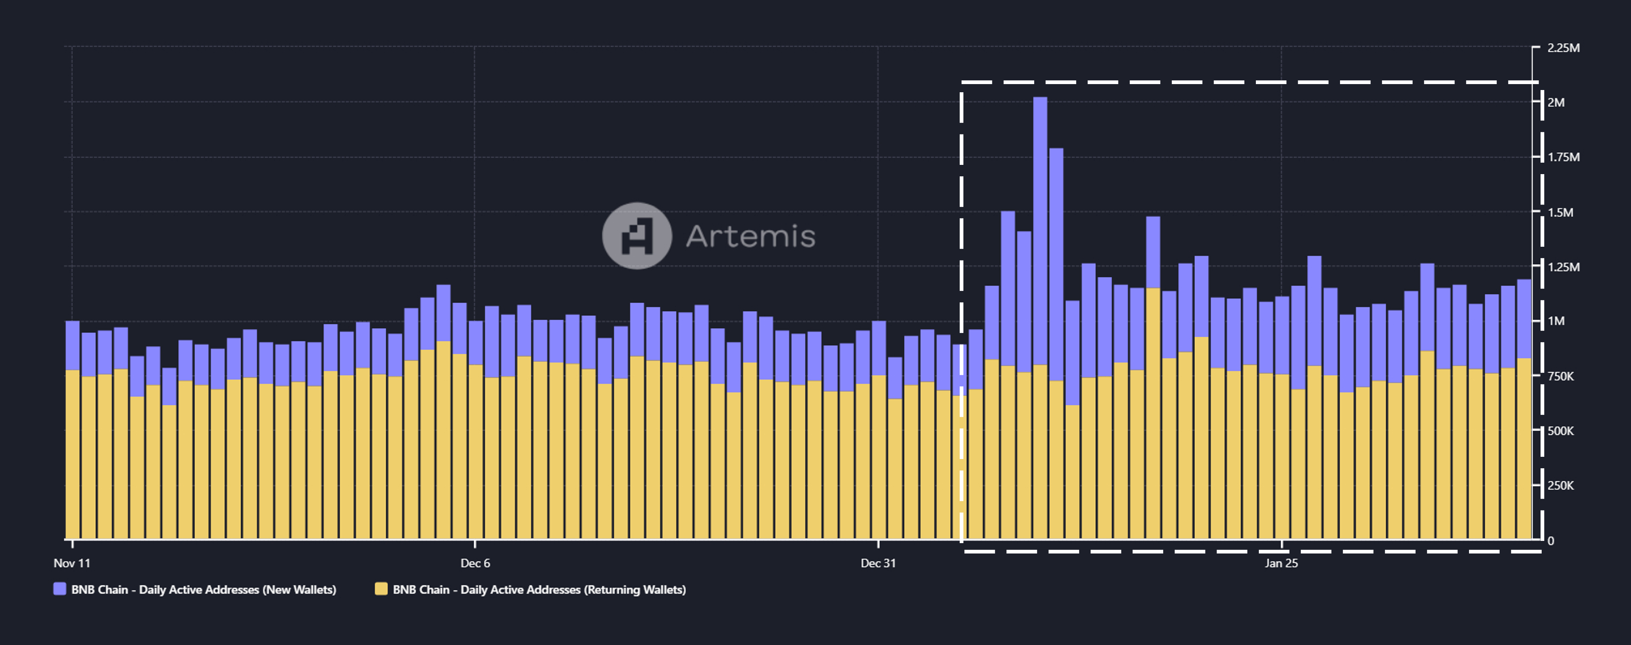Click the purple New Wallets legend swatch
The width and height of the screenshot is (1631, 645).
coord(60,589)
